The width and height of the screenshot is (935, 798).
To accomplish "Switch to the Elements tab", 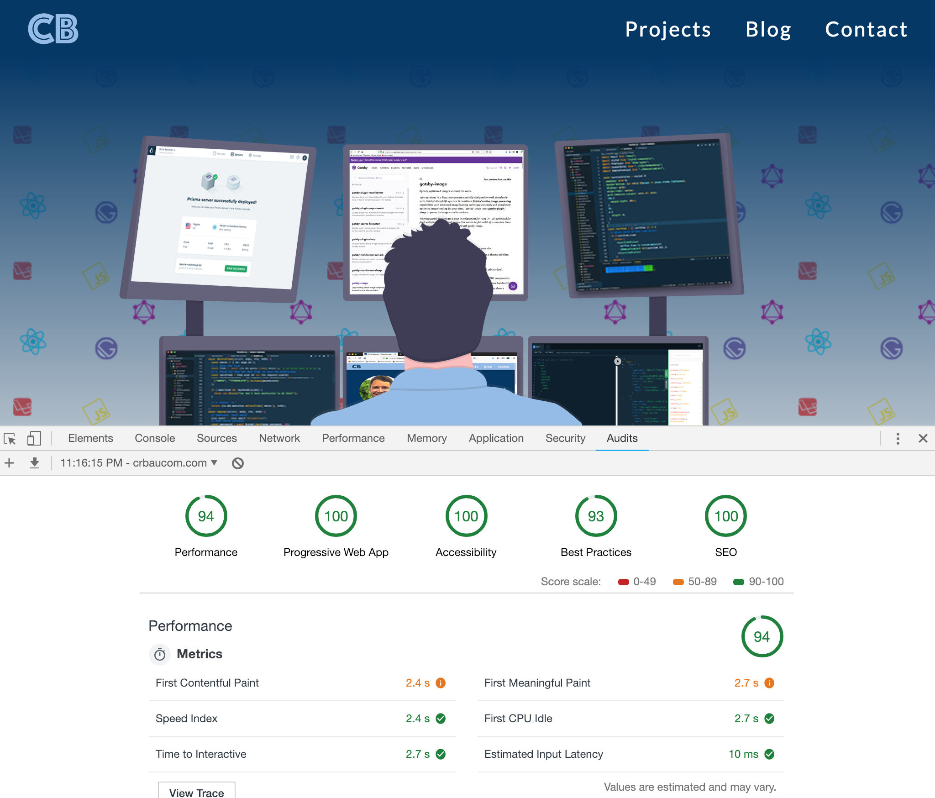I will (x=90, y=438).
